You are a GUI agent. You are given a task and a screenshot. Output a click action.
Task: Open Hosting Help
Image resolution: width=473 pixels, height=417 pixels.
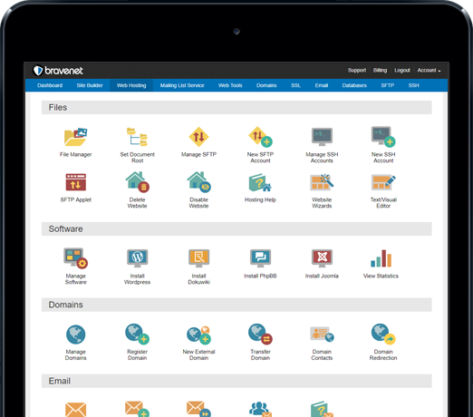pos(260,182)
